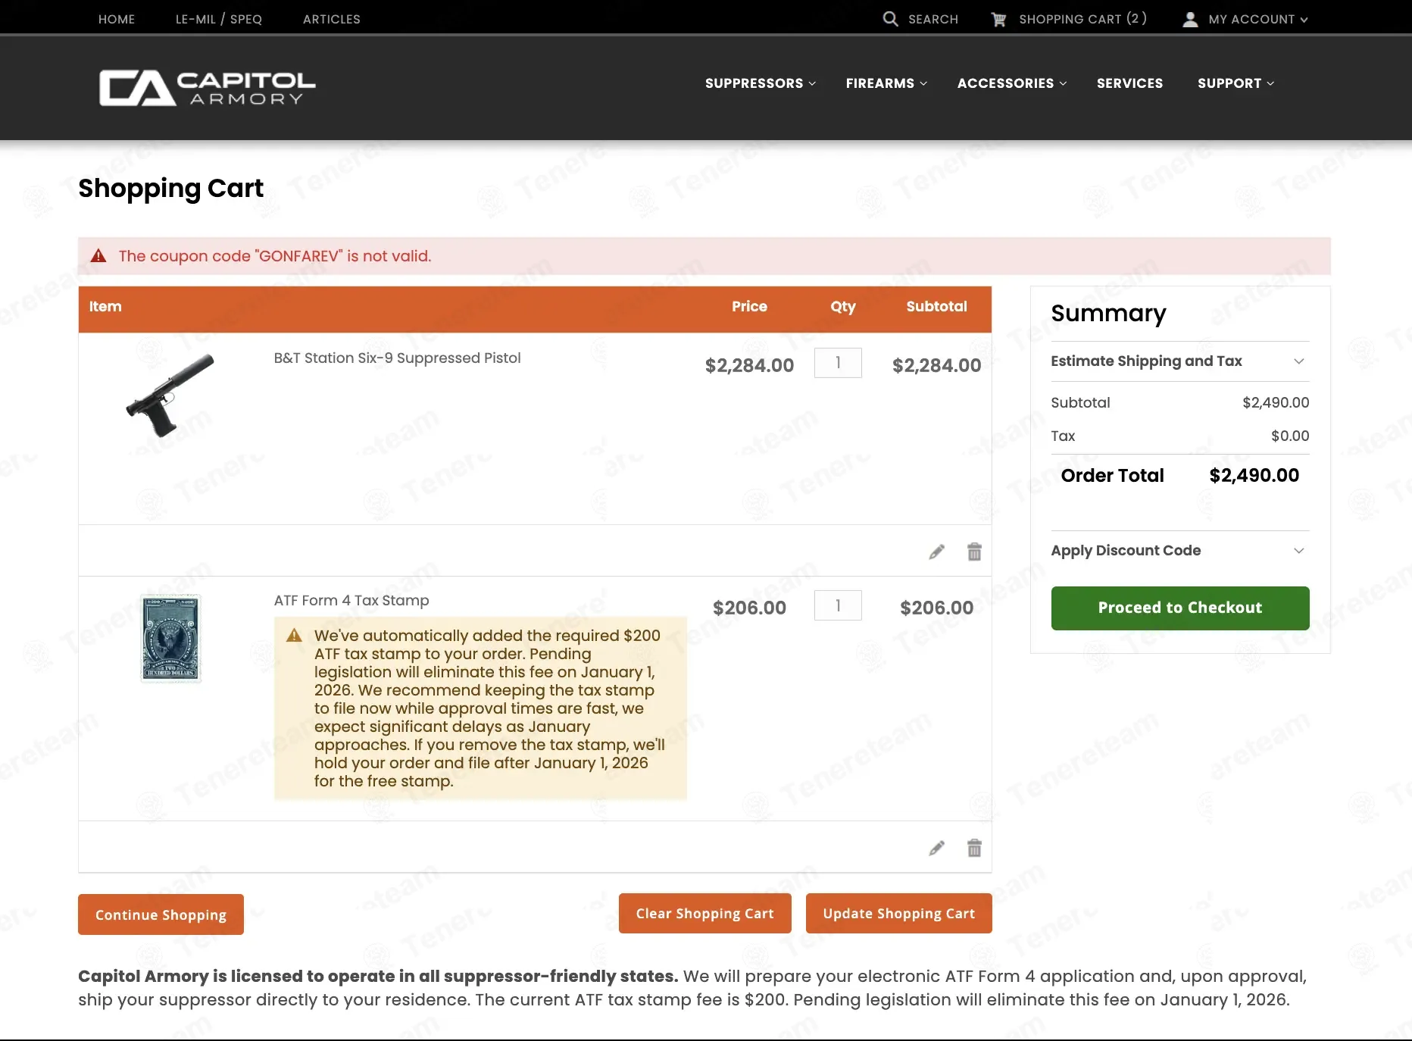
Task: Delete the B&T Station Six-9 pistol via trash icon
Action: (x=974, y=552)
